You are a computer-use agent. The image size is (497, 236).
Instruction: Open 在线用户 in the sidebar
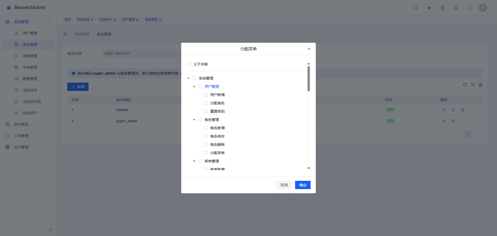[28, 113]
